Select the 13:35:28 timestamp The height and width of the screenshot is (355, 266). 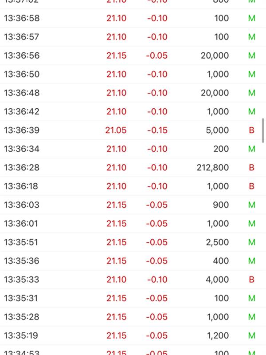(22, 317)
